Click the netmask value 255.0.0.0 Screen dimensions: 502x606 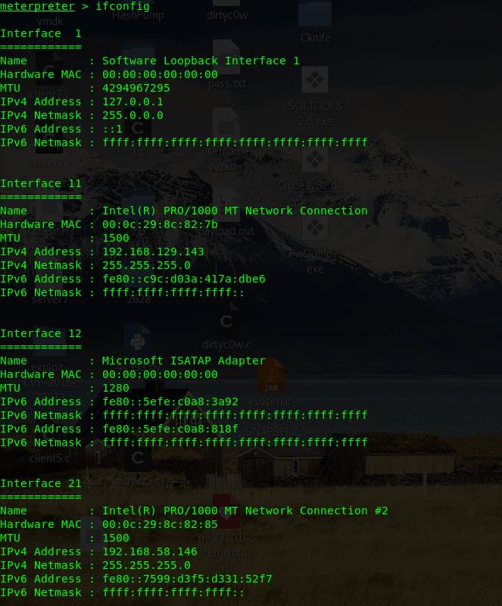click(x=133, y=115)
